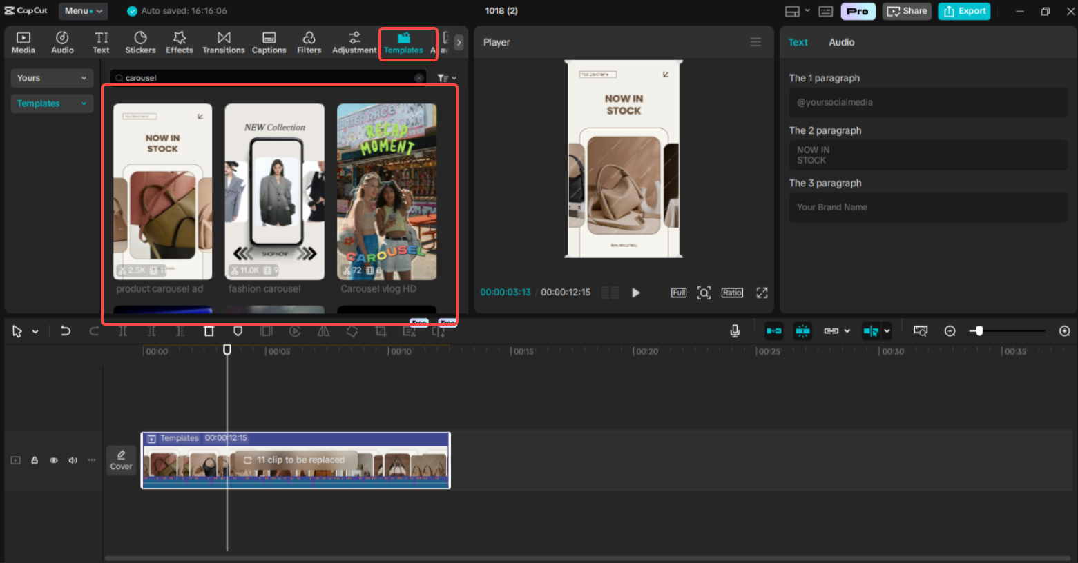Viewport: 1078px width, 563px height.
Task: Undo the last action
Action: pyautogui.click(x=66, y=331)
